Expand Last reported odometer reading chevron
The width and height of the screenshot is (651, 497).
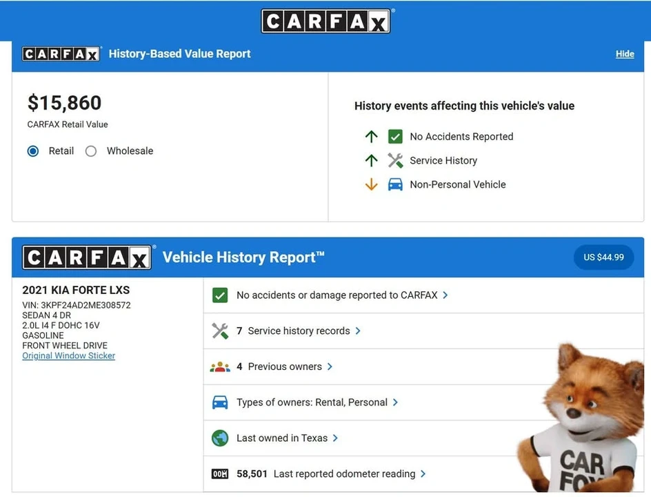click(423, 474)
